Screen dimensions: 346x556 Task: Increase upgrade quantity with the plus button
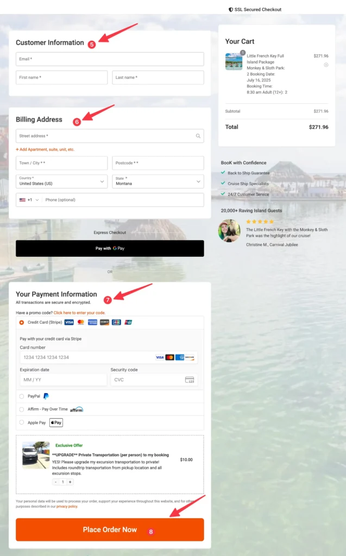pos(70,482)
